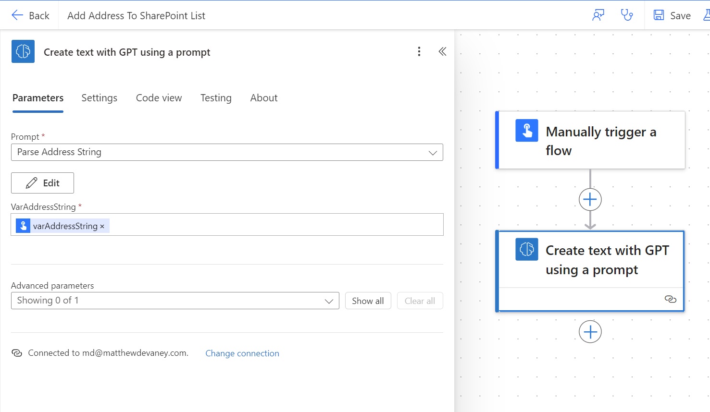Switch to the Code view tab

coord(159,98)
